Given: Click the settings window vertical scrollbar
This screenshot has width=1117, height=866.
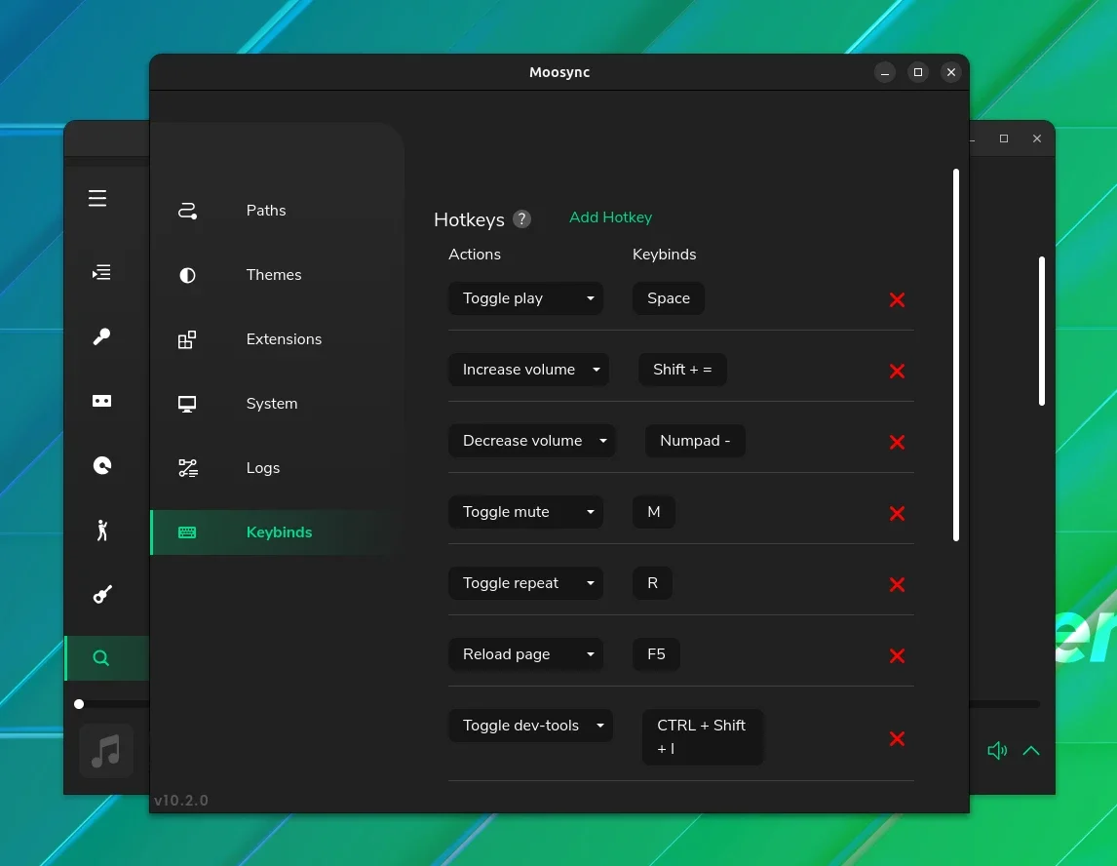Looking at the screenshot, I should 955,355.
